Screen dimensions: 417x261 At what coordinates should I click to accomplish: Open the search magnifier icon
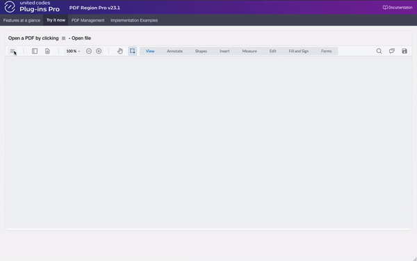pyautogui.click(x=379, y=51)
